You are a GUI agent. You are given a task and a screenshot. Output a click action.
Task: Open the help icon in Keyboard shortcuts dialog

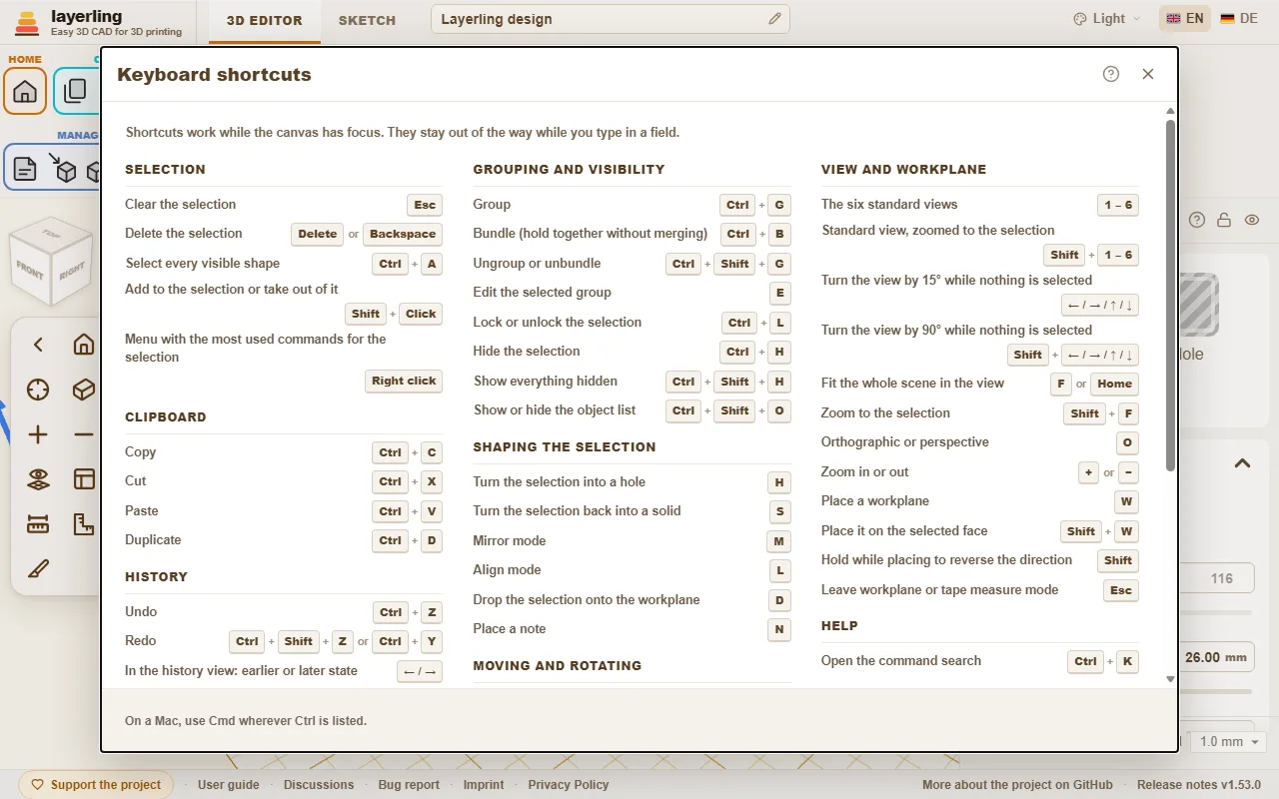coord(1111,74)
